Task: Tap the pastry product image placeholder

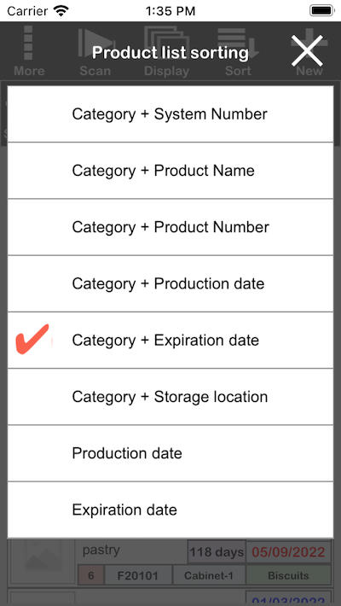Action: pyautogui.click(x=43, y=561)
